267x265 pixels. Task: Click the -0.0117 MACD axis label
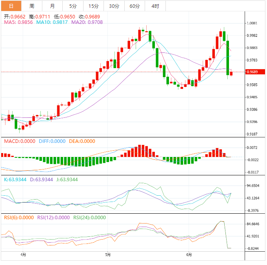pos(252,172)
